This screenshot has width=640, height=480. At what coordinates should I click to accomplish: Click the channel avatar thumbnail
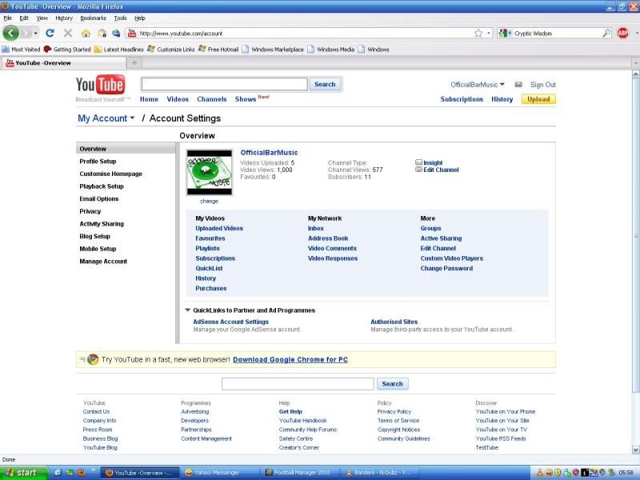210,172
